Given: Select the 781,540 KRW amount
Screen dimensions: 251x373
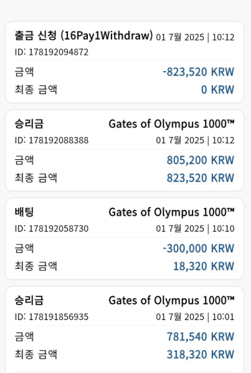Looking at the screenshot, I should [201, 337].
